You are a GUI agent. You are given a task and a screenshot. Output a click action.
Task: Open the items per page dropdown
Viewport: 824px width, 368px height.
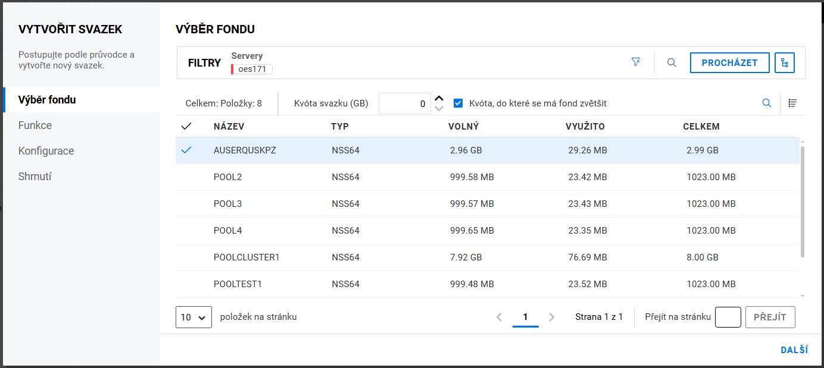click(193, 317)
